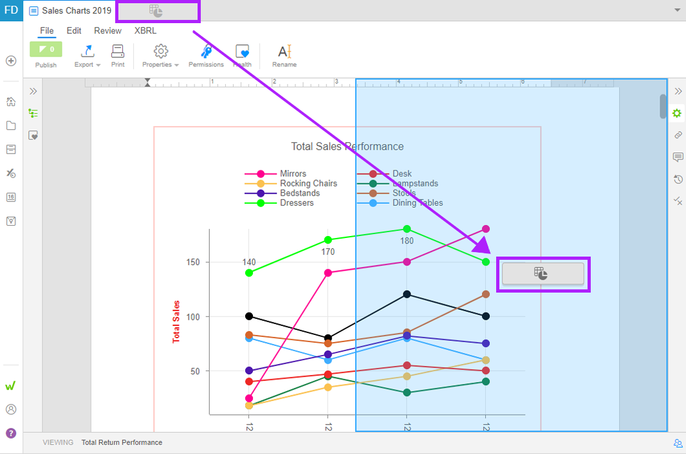
Task: Open the File menu
Action: click(46, 30)
